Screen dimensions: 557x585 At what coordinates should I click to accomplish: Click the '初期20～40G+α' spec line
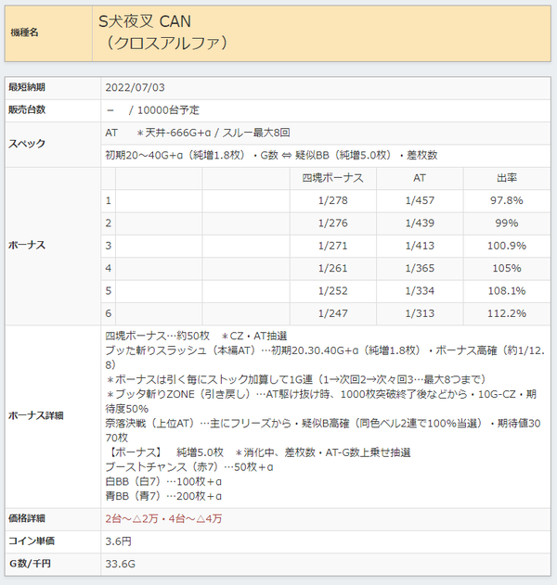pos(271,155)
